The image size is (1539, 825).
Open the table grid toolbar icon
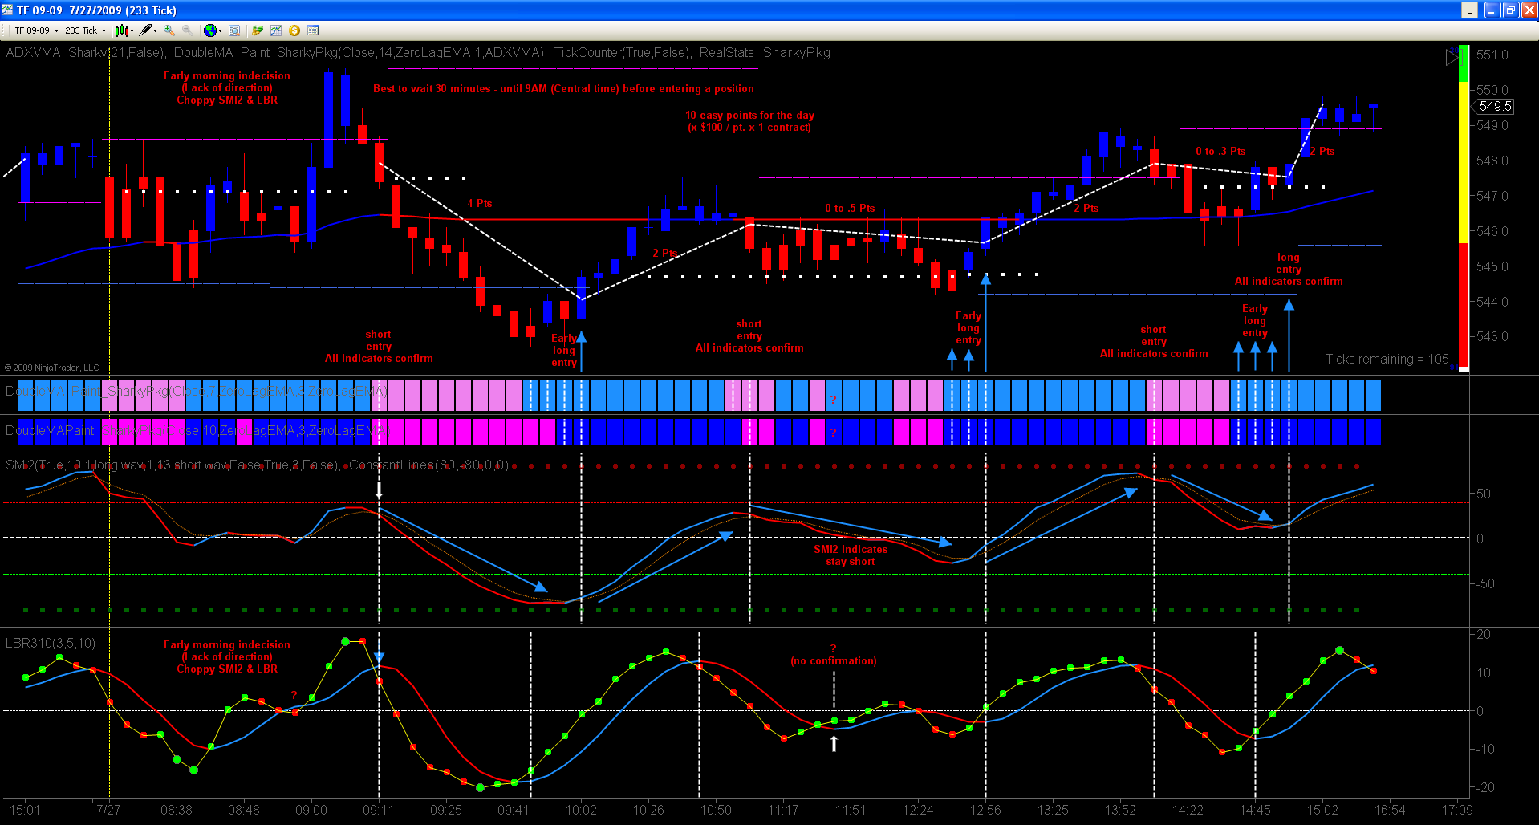313,30
